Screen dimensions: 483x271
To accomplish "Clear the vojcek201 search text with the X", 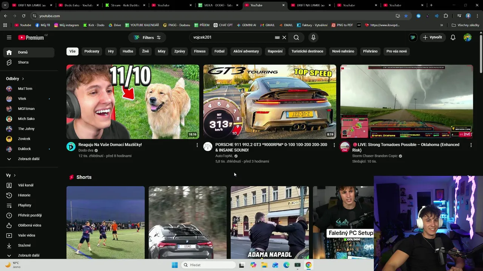I will click(x=284, y=37).
